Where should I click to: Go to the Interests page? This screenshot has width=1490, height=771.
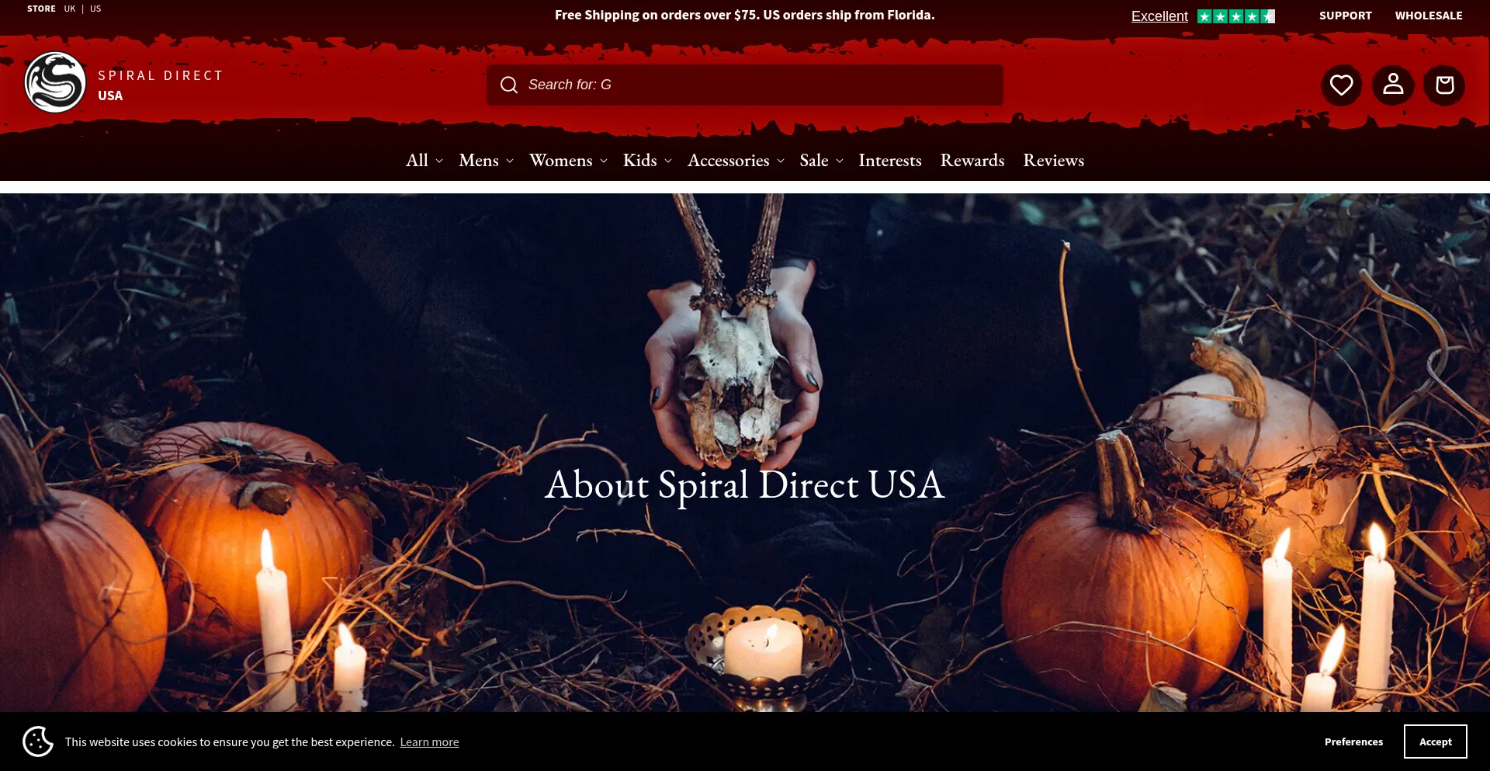point(890,160)
